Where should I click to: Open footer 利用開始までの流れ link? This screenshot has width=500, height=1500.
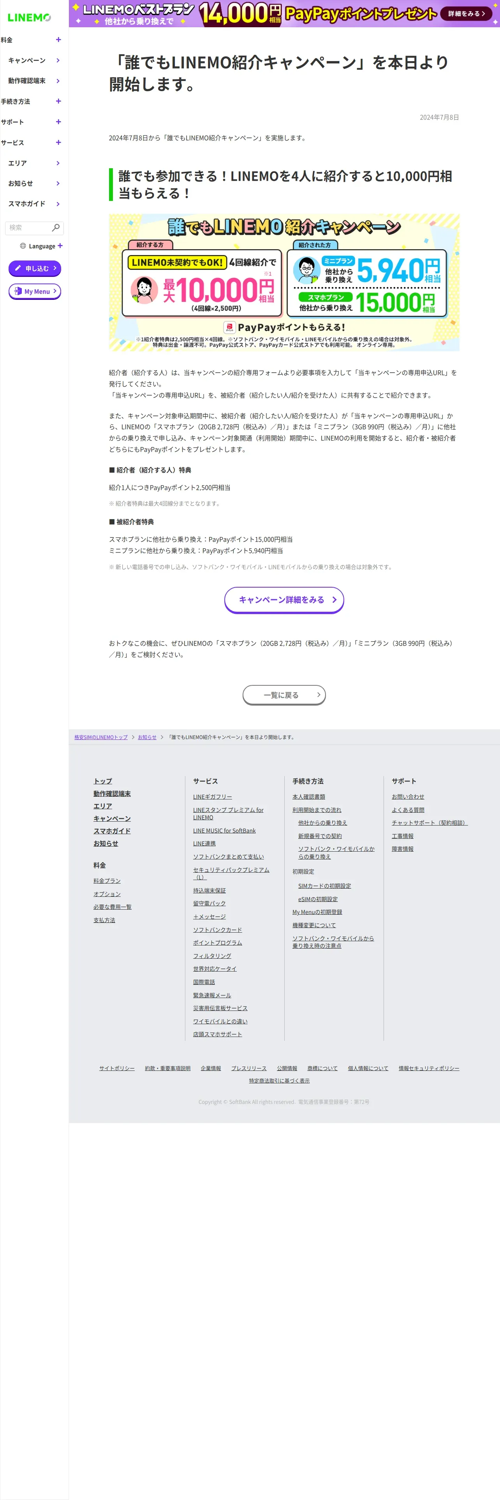(x=317, y=810)
